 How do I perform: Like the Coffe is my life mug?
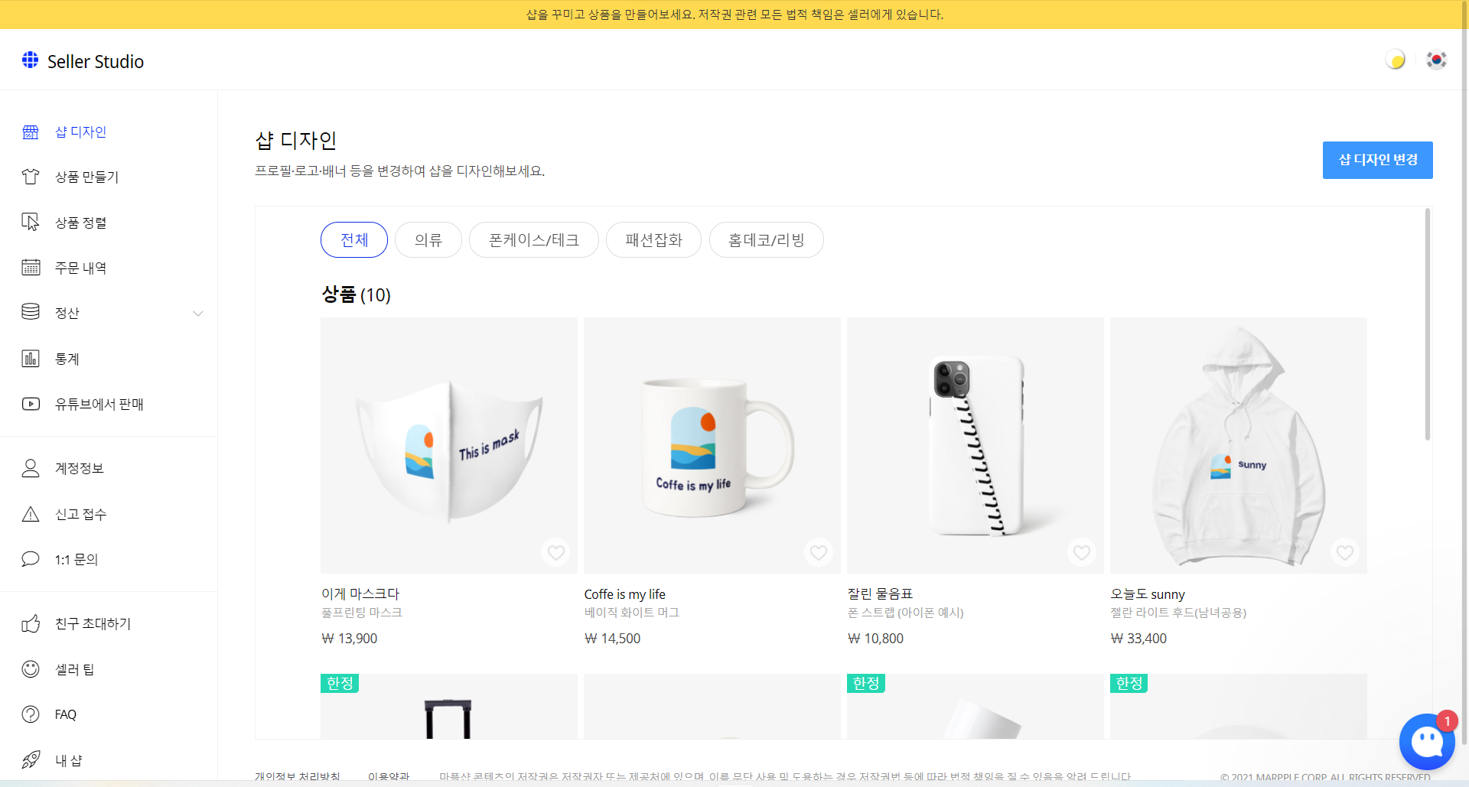tap(819, 552)
